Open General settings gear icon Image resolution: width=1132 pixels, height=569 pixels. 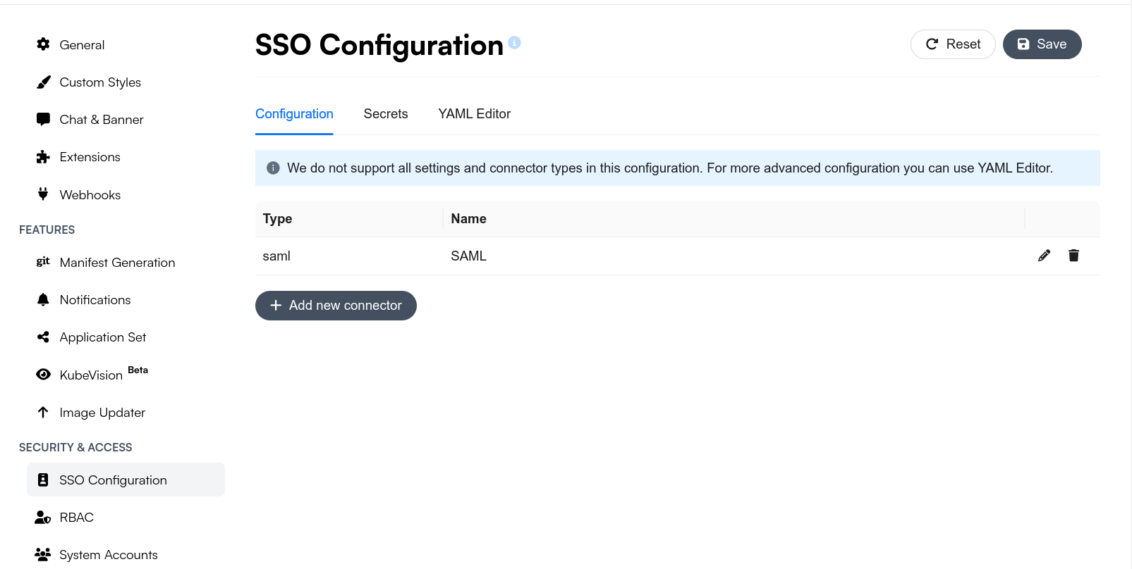pyautogui.click(x=43, y=44)
